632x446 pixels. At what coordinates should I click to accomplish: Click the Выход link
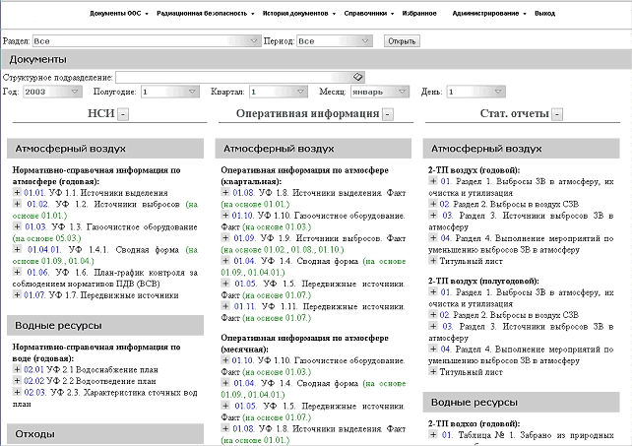544,14
